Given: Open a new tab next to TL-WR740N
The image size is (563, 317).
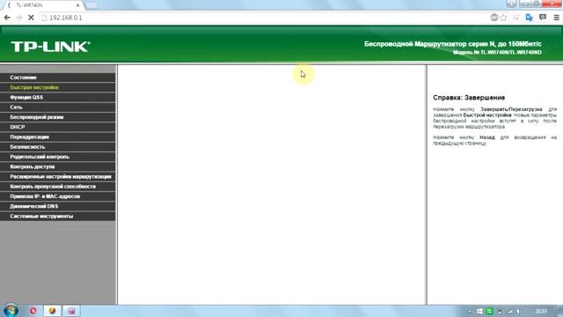Looking at the screenshot, I should 91,5.
